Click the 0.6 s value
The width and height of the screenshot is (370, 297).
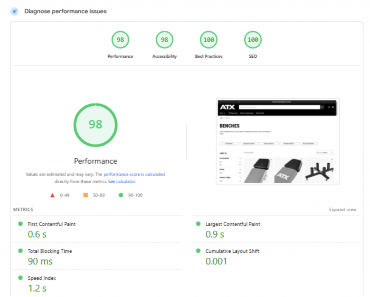pos(37,234)
